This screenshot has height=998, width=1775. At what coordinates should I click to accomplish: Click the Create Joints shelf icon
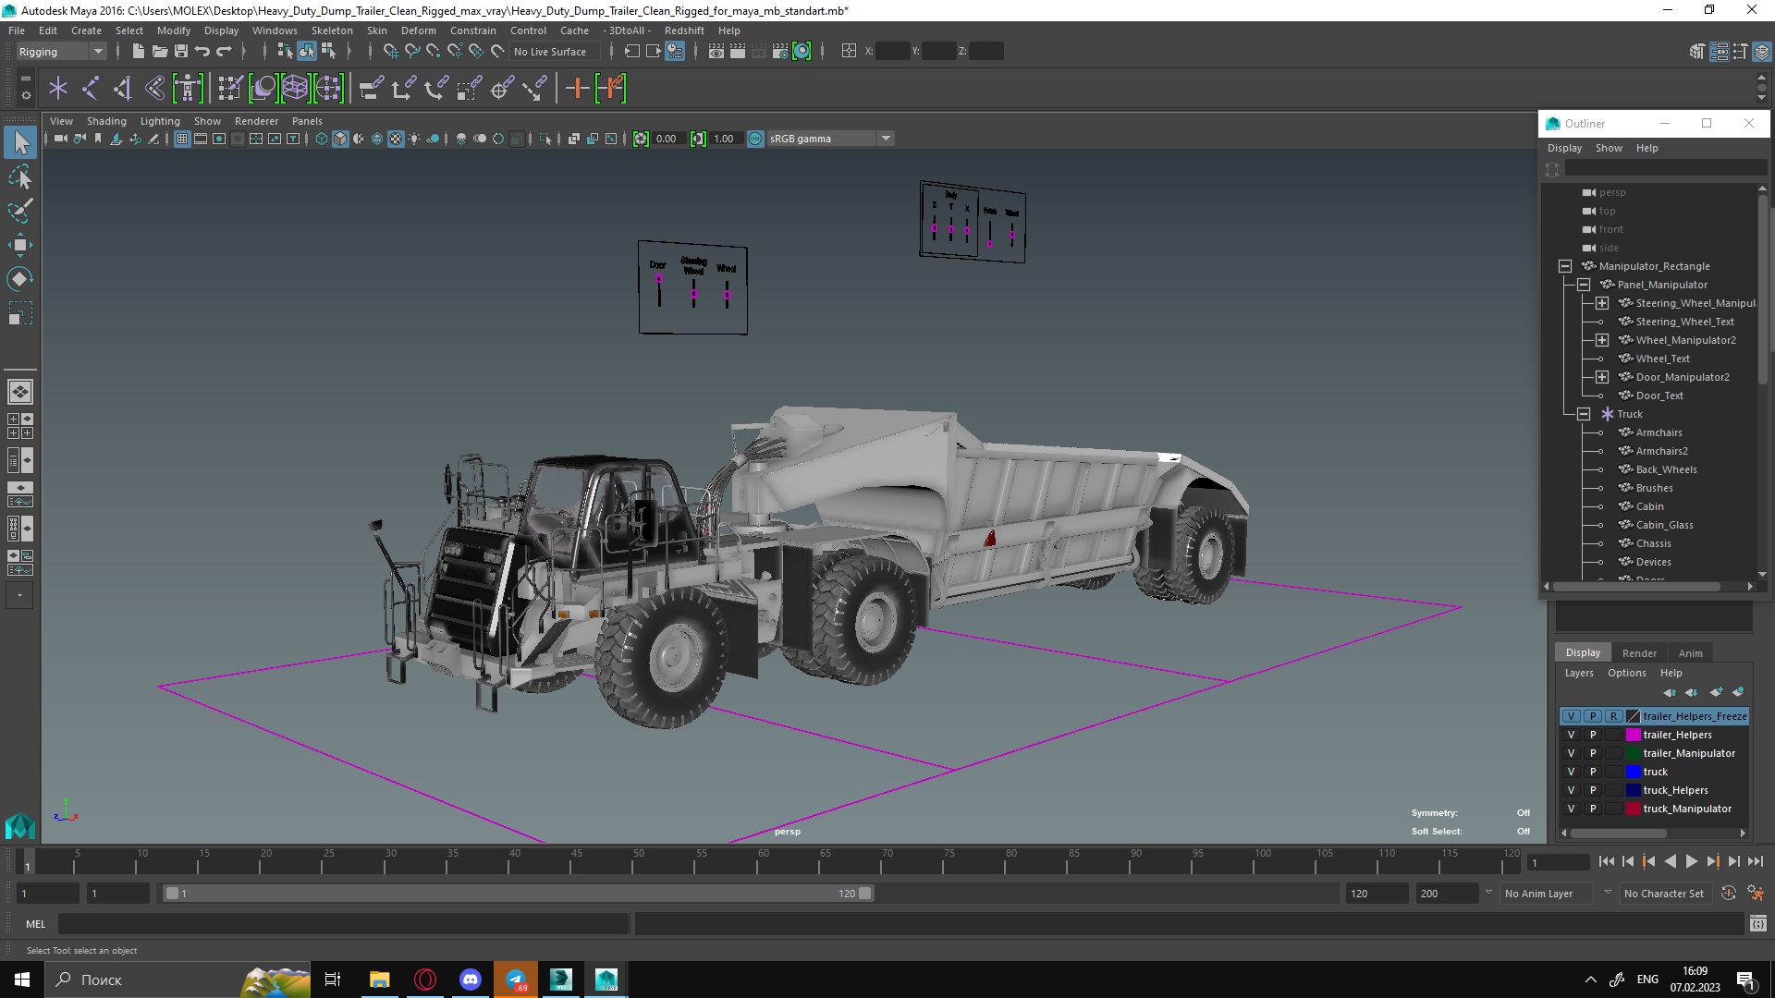90,89
